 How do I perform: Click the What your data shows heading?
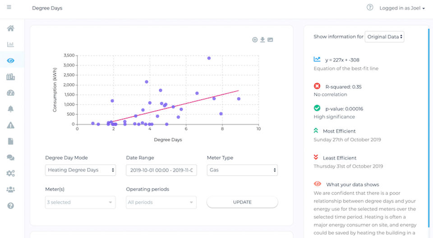(x=353, y=184)
